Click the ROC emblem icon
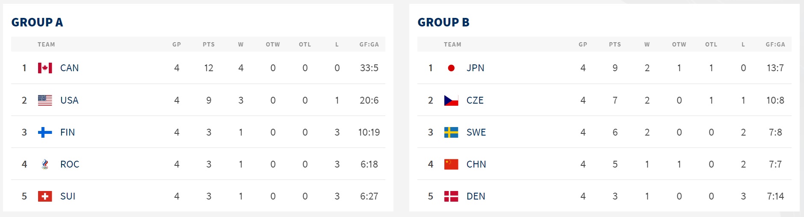Image resolution: width=804 pixels, height=217 pixels. tap(45, 164)
